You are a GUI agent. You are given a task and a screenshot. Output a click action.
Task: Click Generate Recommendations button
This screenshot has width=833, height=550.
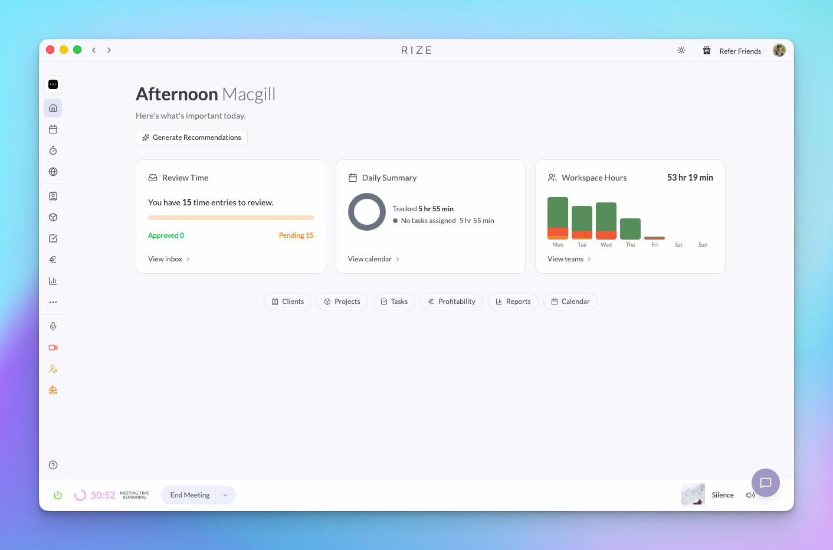(192, 137)
